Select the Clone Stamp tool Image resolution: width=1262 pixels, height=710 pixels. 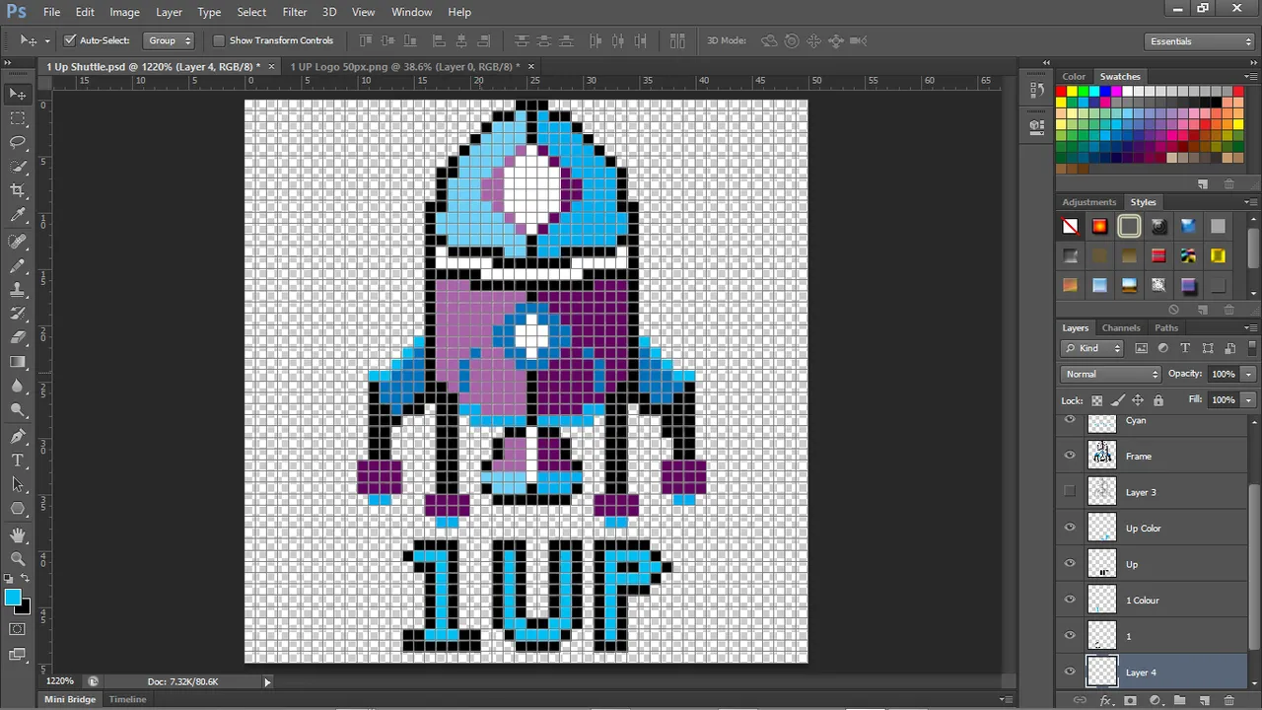[18, 290]
